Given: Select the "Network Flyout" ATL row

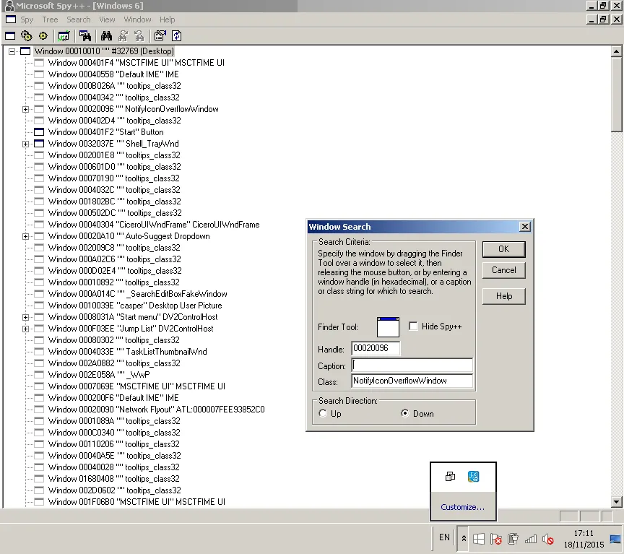Looking at the screenshot, I should click(x=157, y=410).
